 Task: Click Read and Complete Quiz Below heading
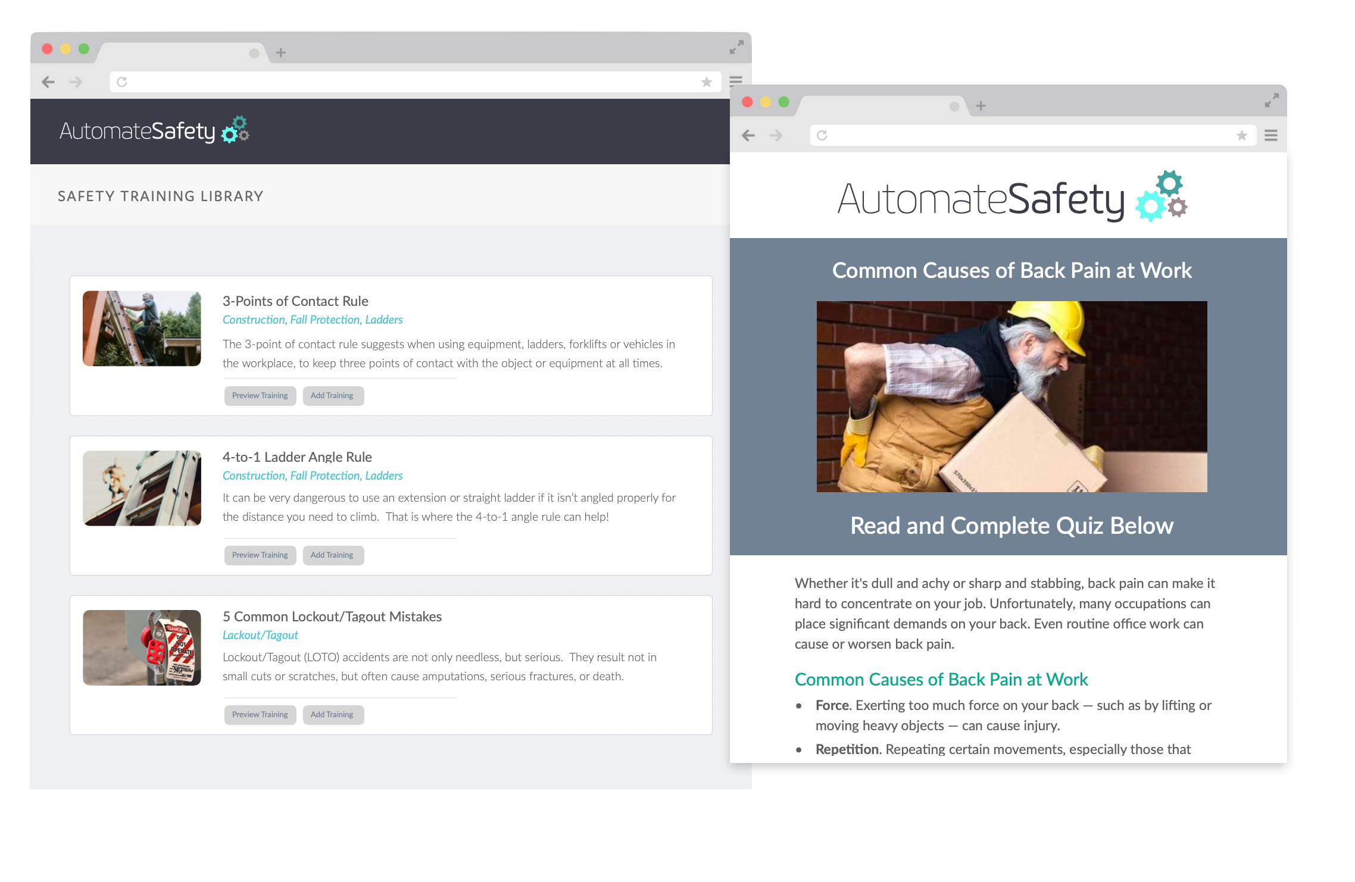point(1011,526)
